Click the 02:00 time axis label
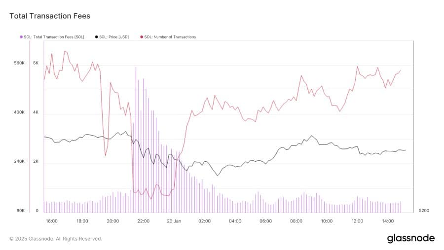Image resolution: width=444 pixels, height=250 pixels. click(x=205, y=221)
